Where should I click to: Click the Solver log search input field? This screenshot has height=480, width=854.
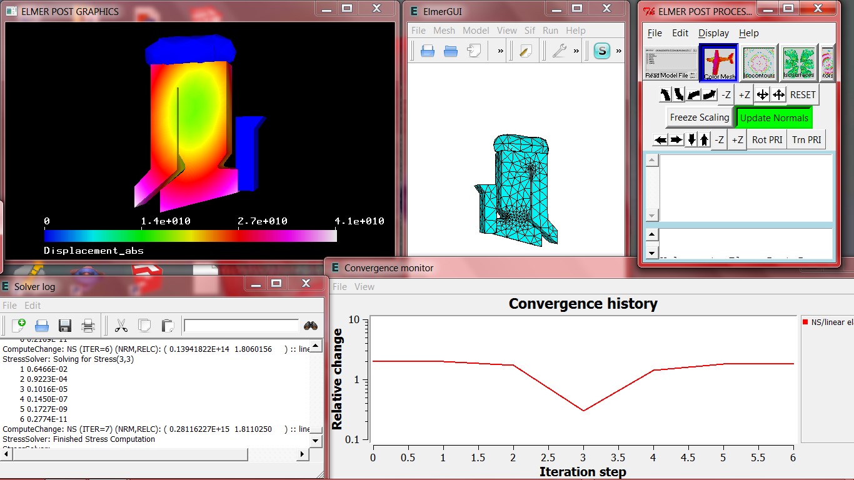[241, 325]
